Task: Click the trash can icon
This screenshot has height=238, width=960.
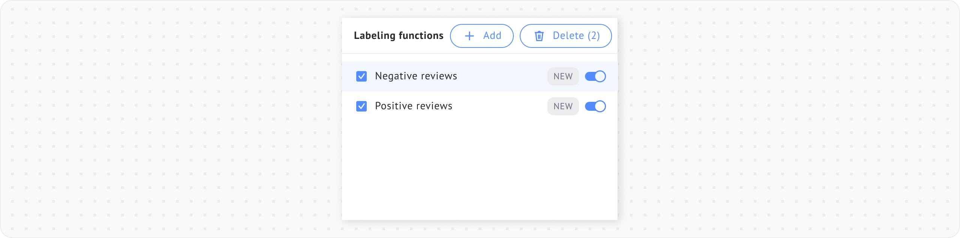Action: (x=539, y=36)
